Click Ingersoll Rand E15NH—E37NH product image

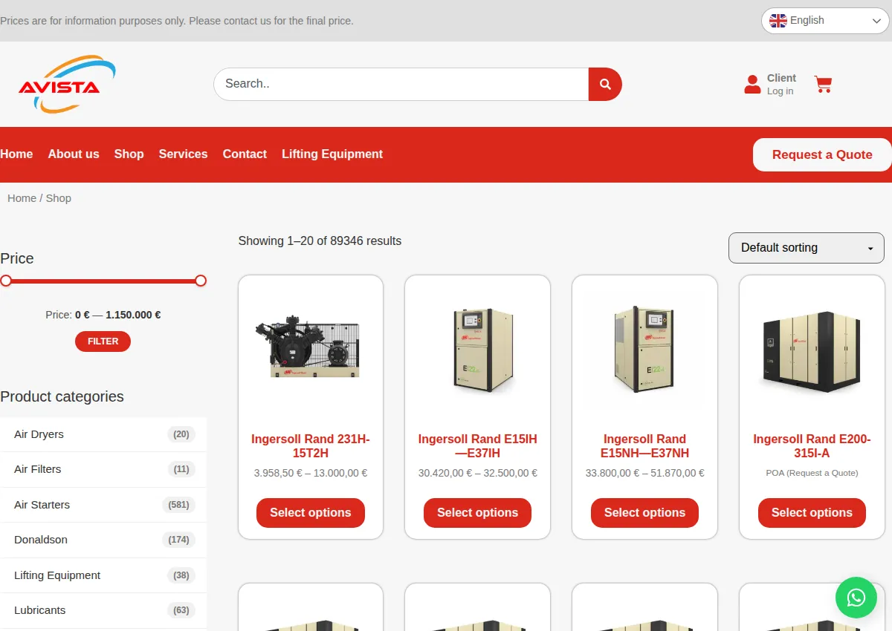644,350
